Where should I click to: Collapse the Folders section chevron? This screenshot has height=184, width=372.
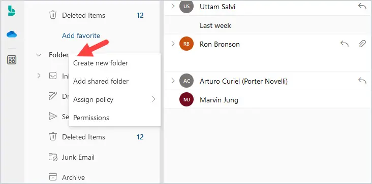[39, 55]
